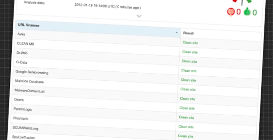Click the red thumbs-down vote icon
The width and height of the screenshot is (273, 140).
(x=231, y=12)
